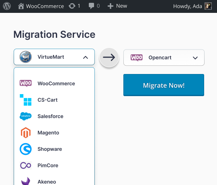
Task: Click the PimCore infinity logo icon
Action: pyautogui.click(x=26, y=165)
